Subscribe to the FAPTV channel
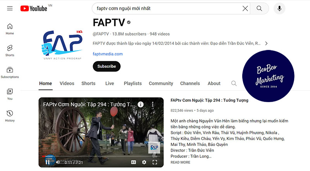This screenshot has height=171, width=310. pyautogui.click(x=107, y=66)
